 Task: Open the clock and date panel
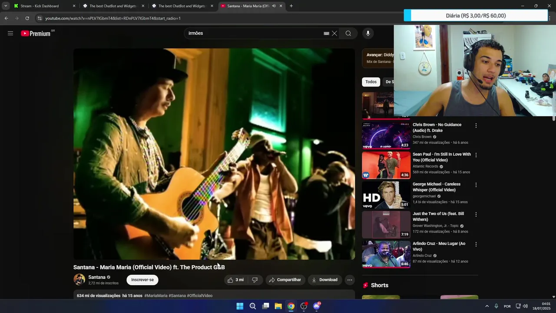542,306
